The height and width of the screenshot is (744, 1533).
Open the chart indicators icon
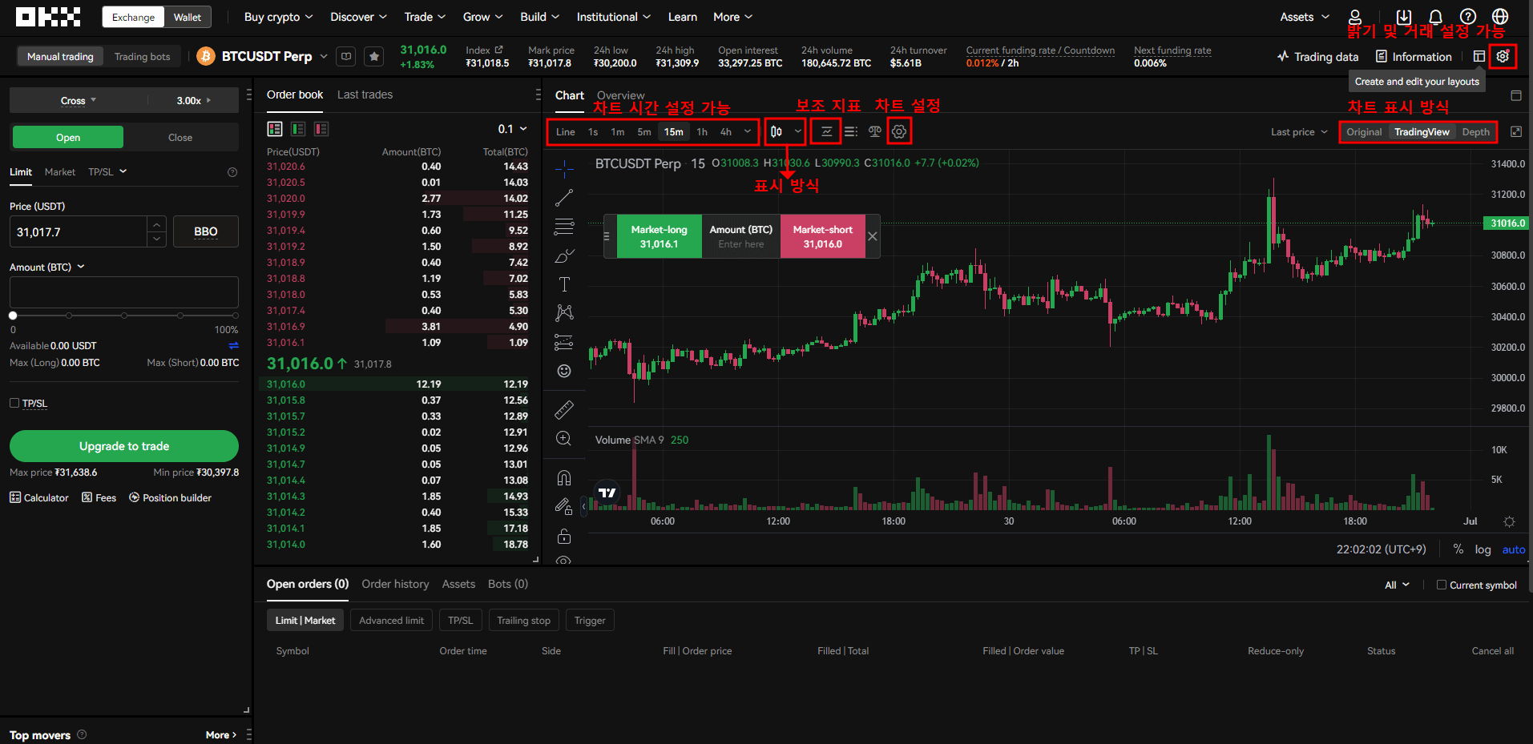pyautogui.click(x=826, y=132)
